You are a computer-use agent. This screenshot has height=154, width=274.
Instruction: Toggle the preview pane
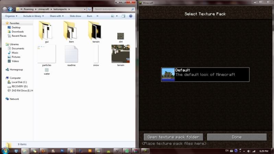123,16
